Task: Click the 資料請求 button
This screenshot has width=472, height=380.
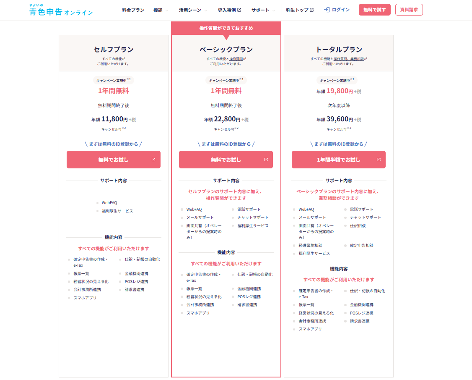Action: click(409, 10)
